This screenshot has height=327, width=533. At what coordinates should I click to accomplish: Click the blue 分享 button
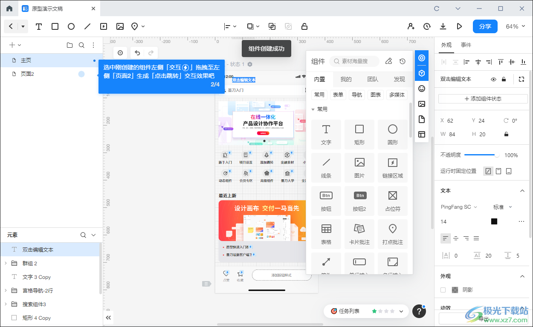(x=485, y=26)
